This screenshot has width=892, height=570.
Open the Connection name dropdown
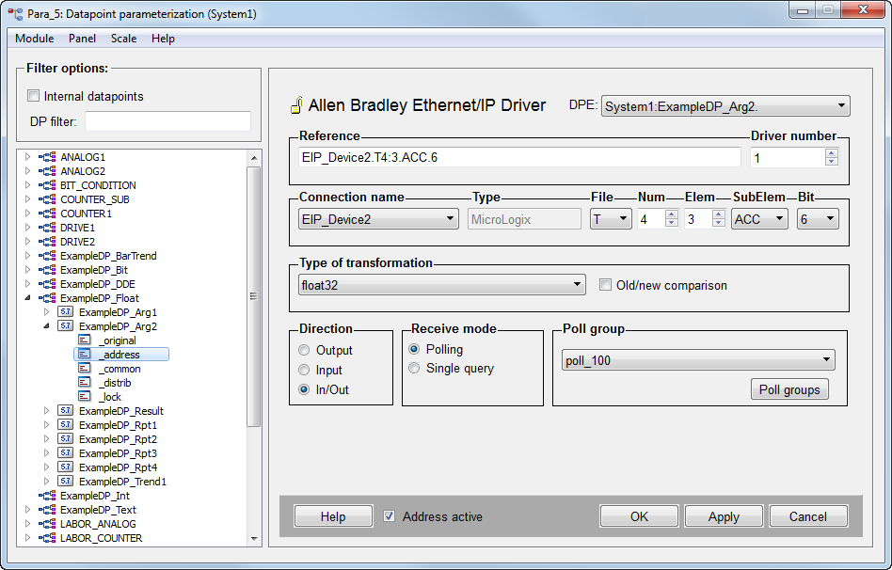(378, 219)
